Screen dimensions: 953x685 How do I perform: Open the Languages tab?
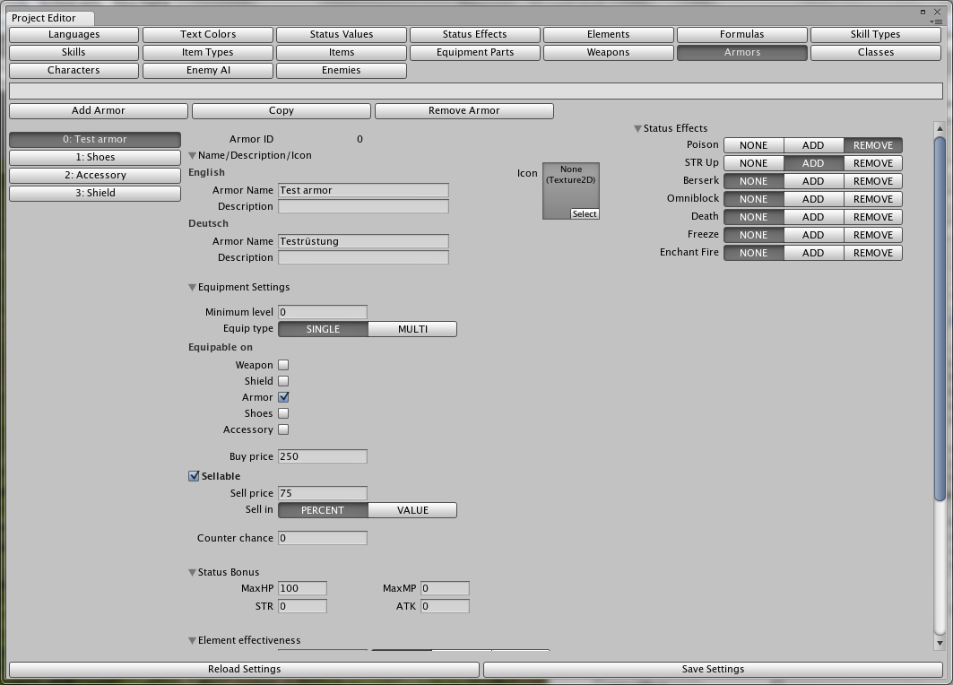click(74, 35)
